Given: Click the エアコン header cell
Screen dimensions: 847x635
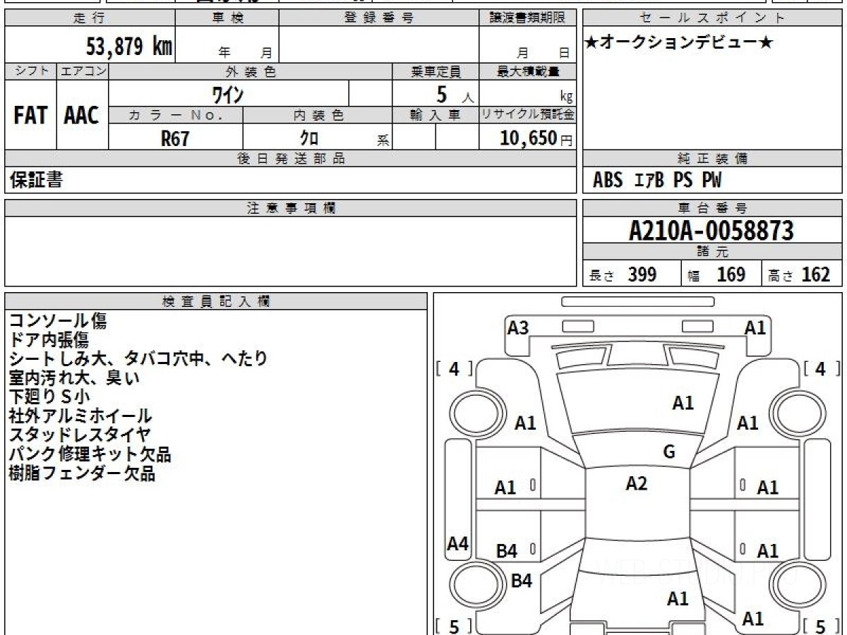Looking at the screenshot, I should (x=83, y=71).
